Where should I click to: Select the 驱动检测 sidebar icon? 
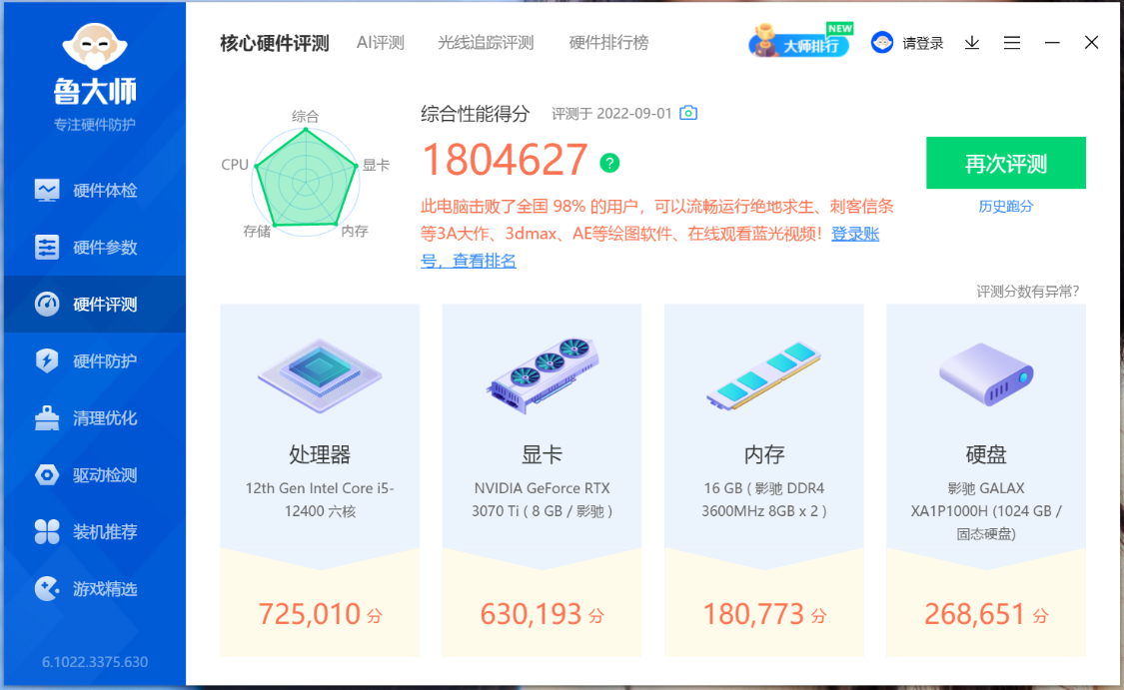click(x=47, y=474)
